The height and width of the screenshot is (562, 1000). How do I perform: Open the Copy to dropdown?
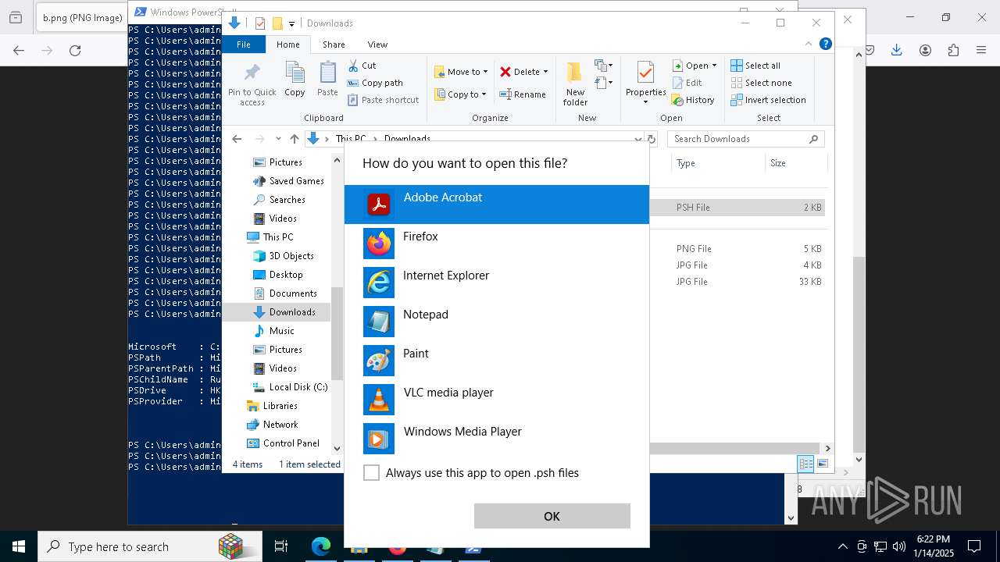[x=460, y=94]
